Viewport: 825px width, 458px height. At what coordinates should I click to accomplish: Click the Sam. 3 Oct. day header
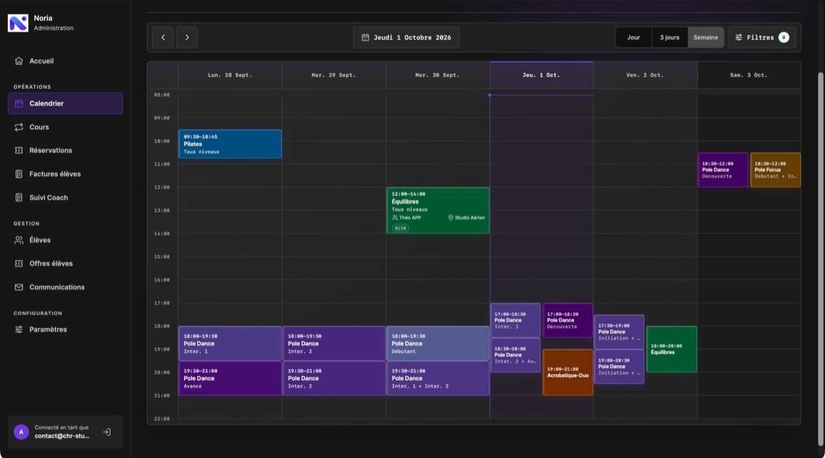749,75
